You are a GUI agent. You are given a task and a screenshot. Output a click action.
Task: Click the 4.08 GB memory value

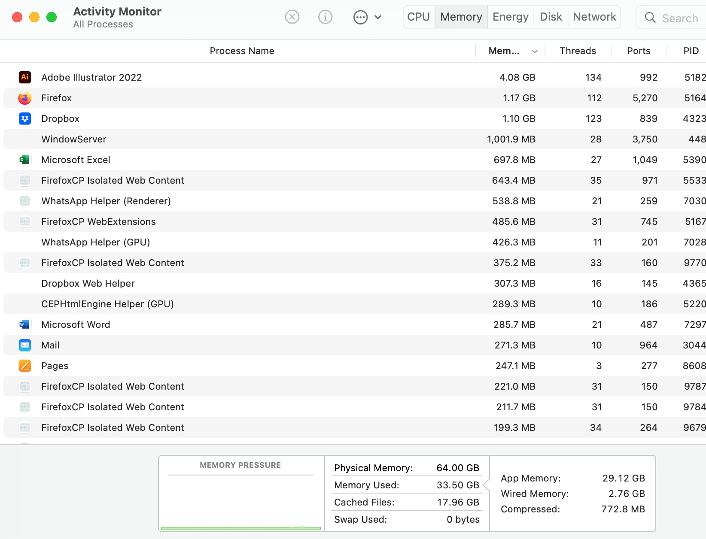(x=517, y=77)
